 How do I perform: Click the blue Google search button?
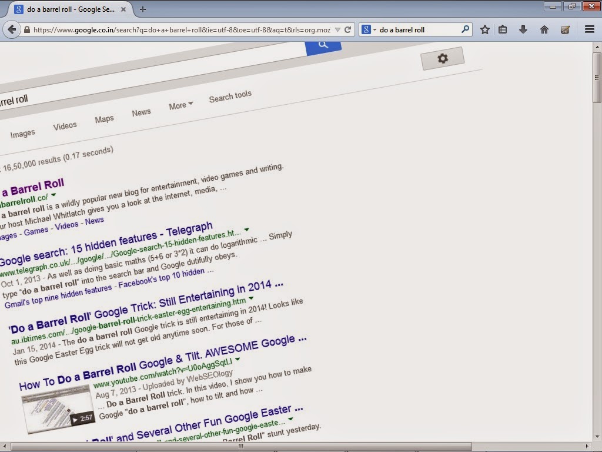[323, 48]
